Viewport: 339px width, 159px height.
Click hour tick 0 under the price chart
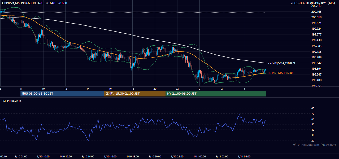(x=200, y=89)
